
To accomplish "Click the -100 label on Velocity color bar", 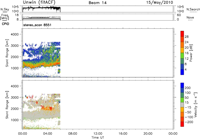I will pyautogui.click(x=189, y=117).
